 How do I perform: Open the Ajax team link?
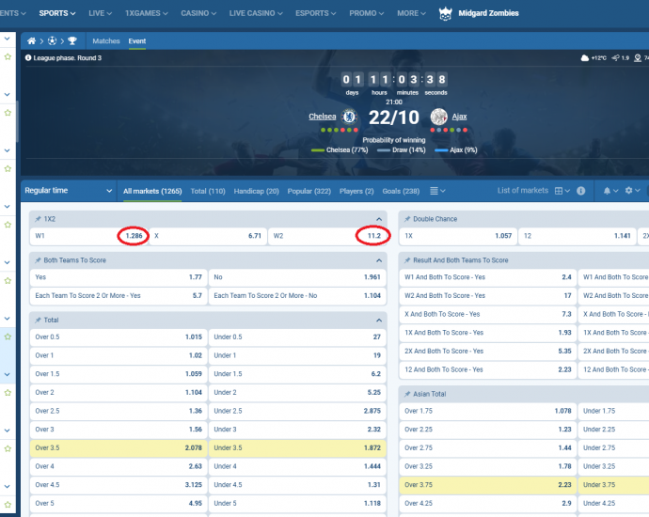(459, 117)
